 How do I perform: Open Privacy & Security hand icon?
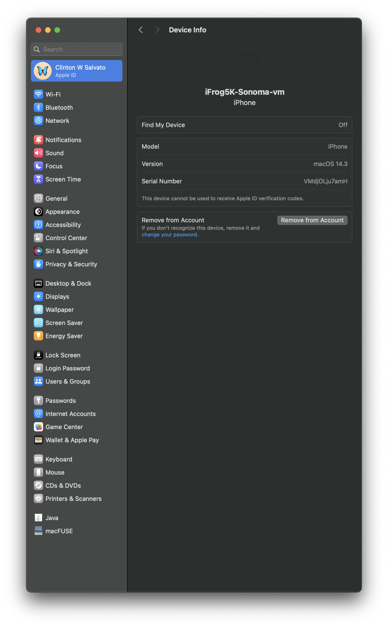[38, 264]
